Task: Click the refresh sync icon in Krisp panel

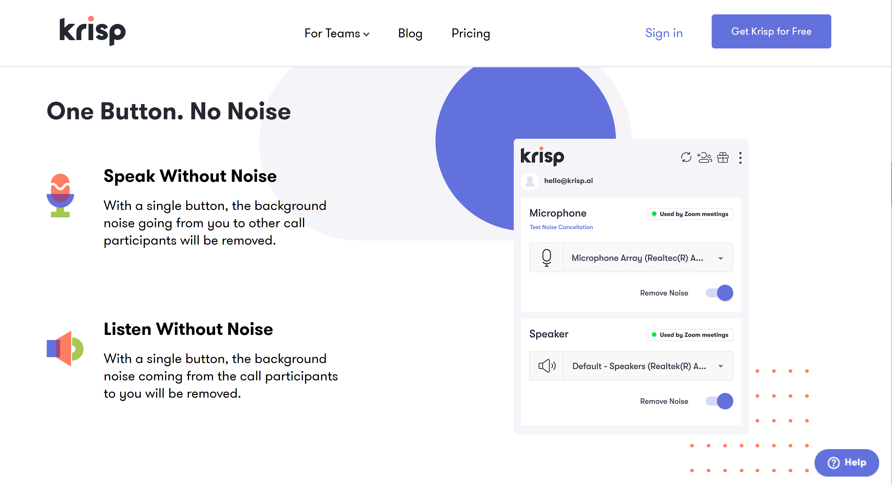Action: tap(686, 158)
